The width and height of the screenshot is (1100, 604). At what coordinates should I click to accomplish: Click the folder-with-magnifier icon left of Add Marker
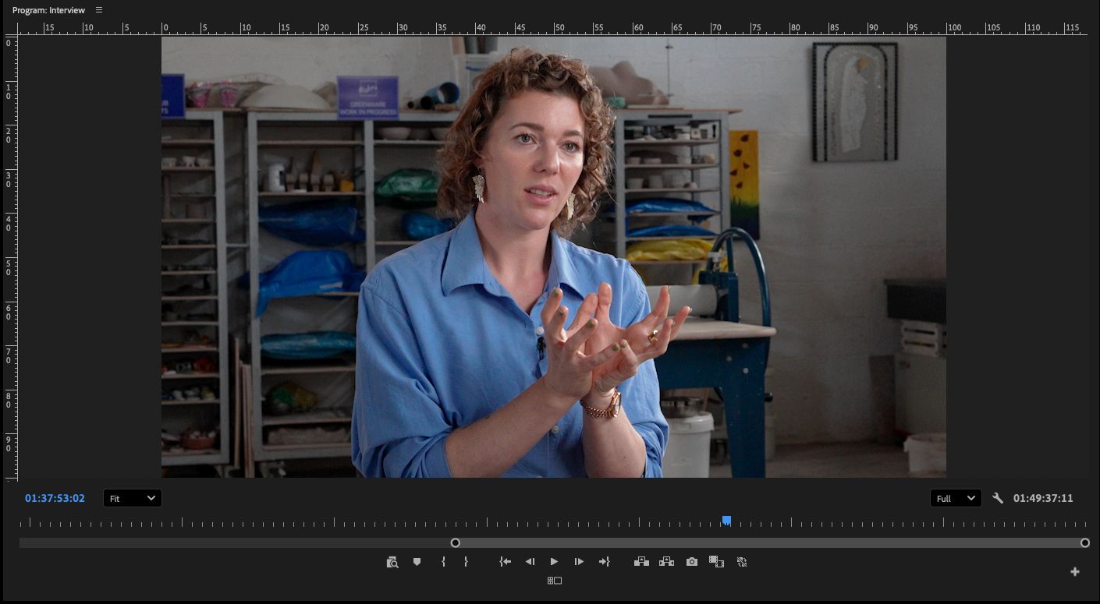(392, 562)
